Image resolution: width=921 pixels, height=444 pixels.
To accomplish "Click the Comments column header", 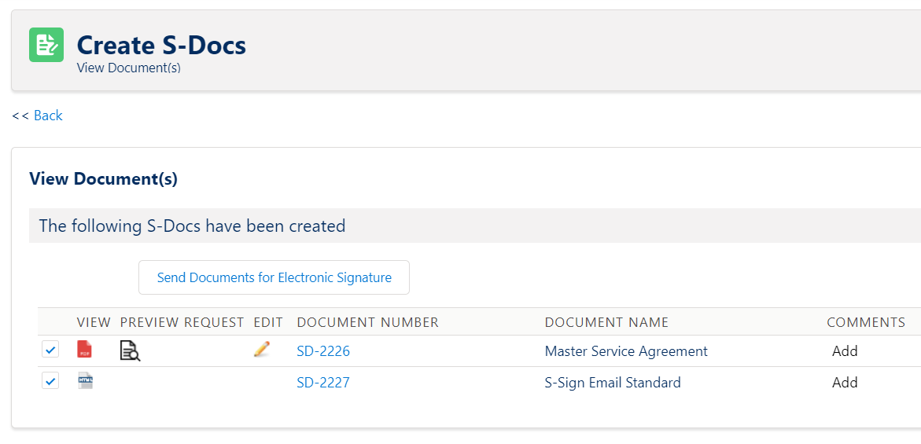I will click(x=866, y=322).
